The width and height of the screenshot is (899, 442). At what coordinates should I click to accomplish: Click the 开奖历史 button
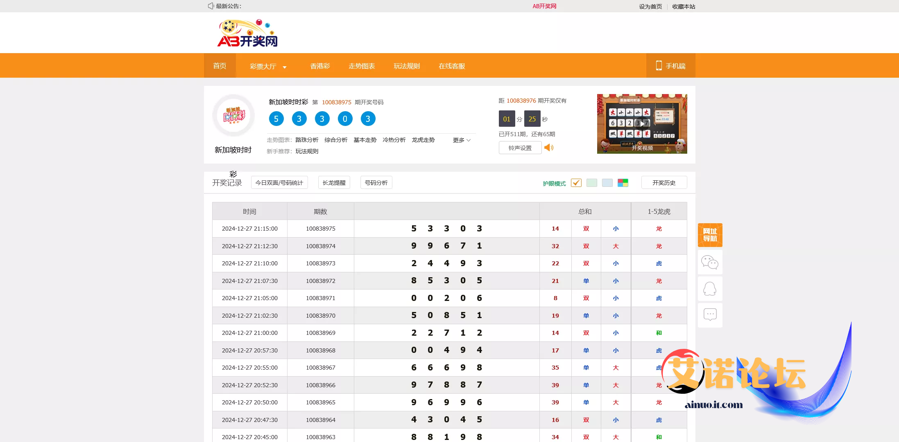663,183
